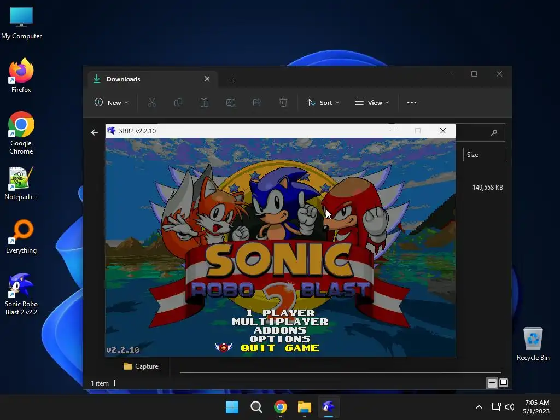
Task: Click the Cut icon in Explorer toolbar
Action: 152,102
